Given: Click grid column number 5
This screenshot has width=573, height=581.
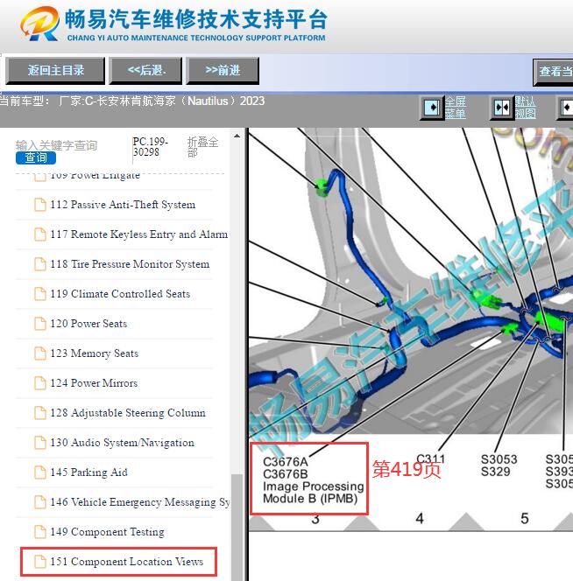Looking at the screenshot, I should (525, 518).
